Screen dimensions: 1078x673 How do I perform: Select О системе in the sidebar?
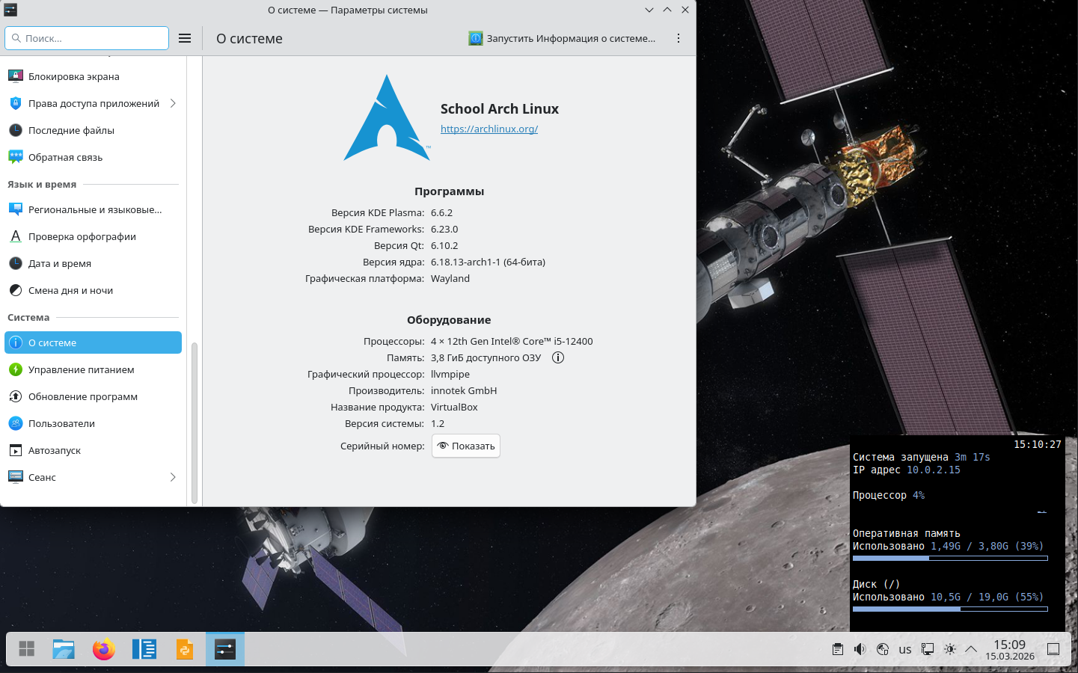(x=93, y=342)
